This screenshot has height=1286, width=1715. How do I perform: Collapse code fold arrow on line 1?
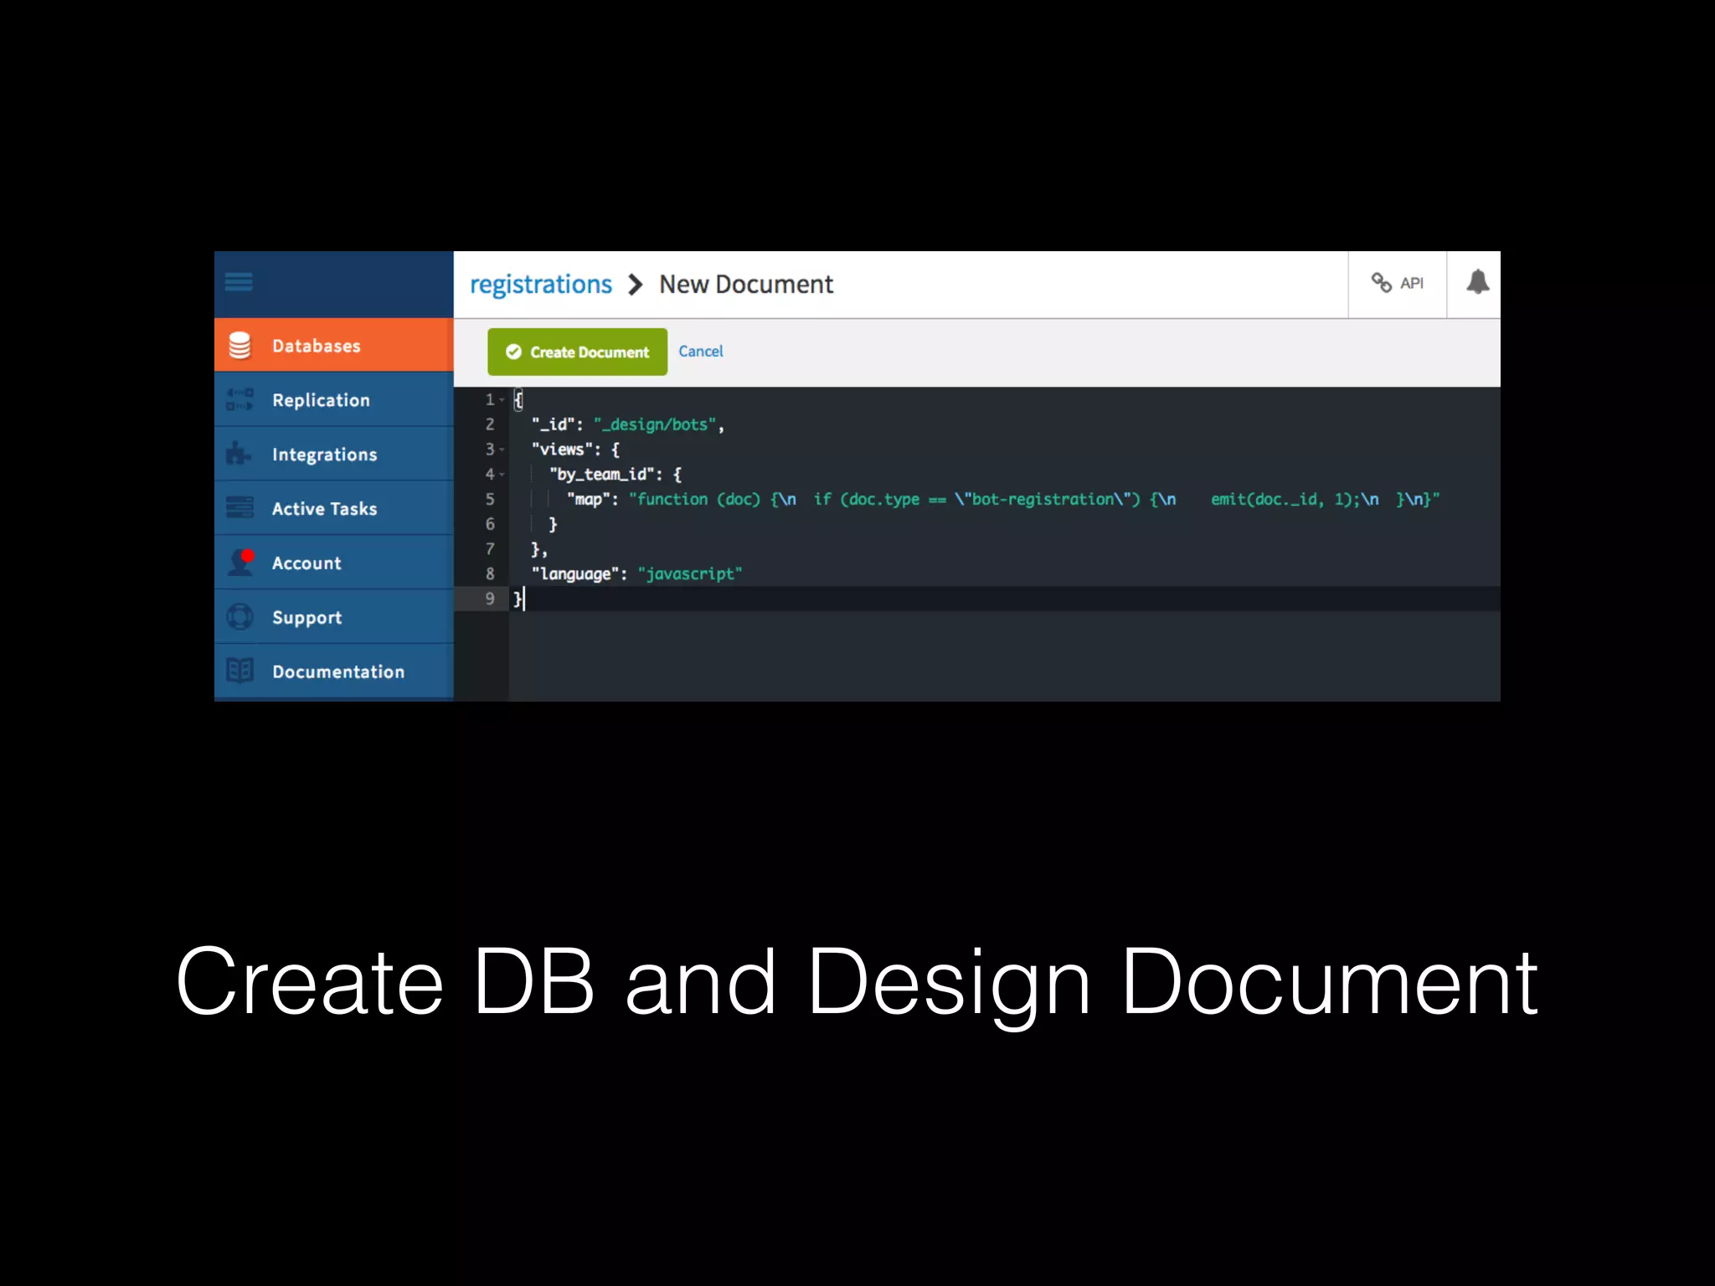502,400
